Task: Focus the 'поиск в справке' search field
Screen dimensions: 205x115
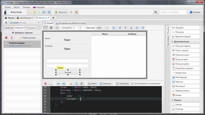Action: tap(173, 12)
